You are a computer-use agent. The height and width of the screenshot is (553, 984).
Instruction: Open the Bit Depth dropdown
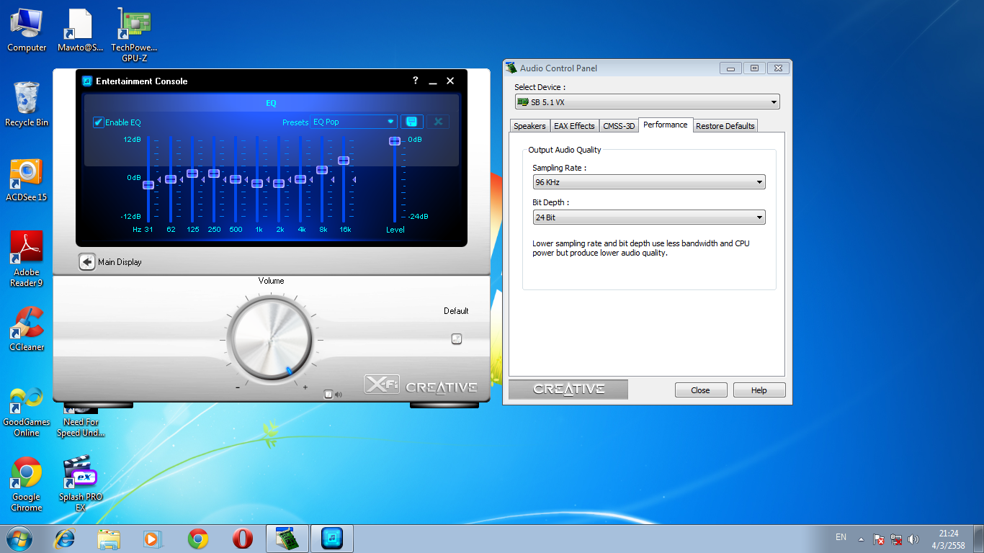(648, 217)
